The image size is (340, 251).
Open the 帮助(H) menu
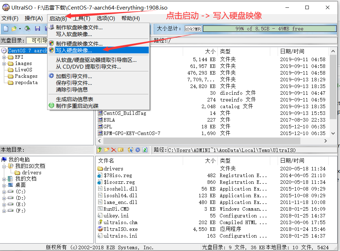[131, 18]
